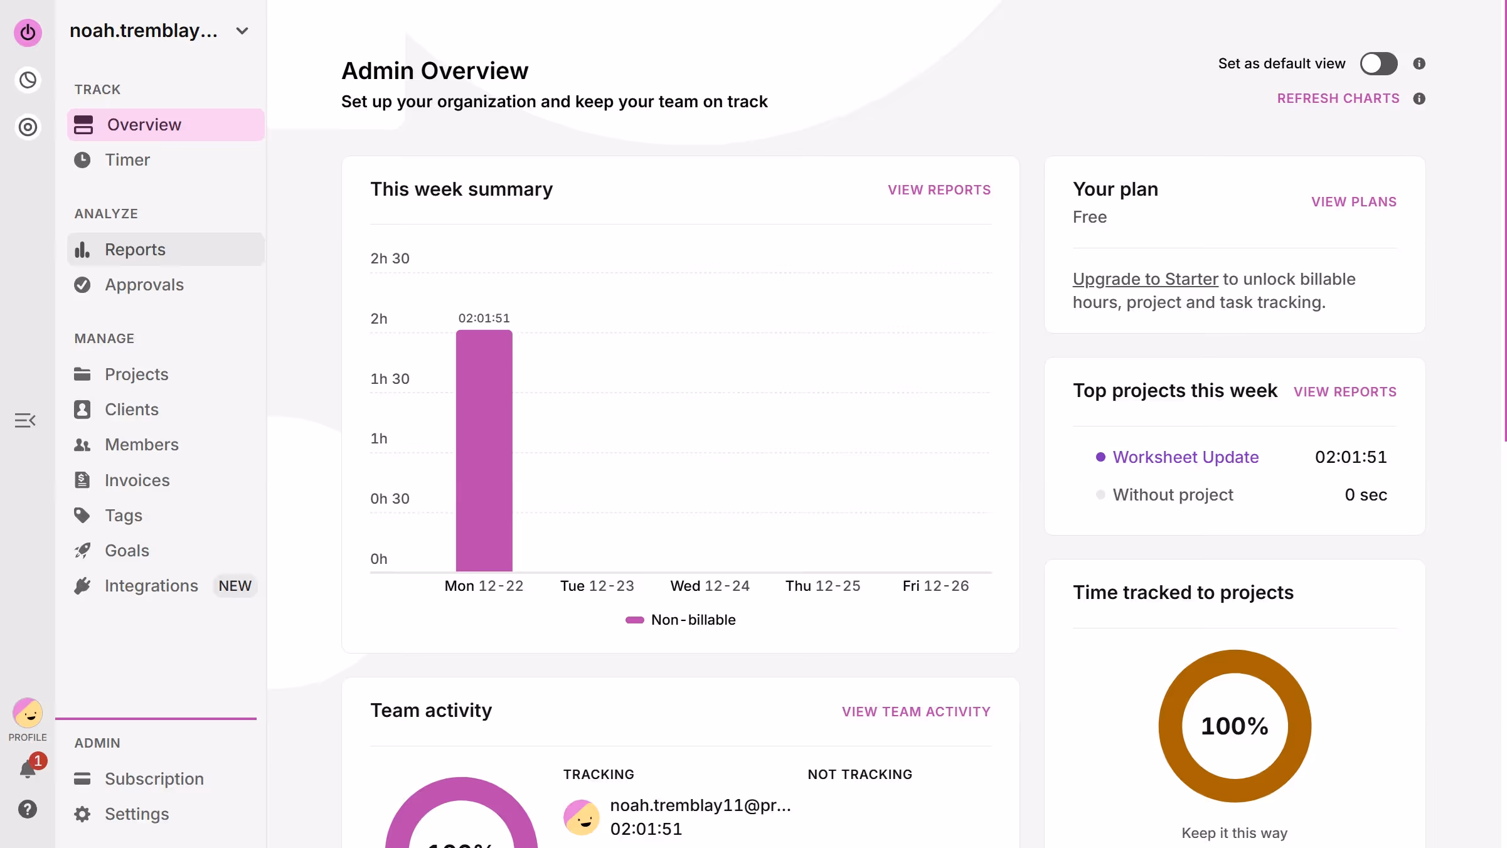
Task: Open Timer menu item
Action: (166, 160)
